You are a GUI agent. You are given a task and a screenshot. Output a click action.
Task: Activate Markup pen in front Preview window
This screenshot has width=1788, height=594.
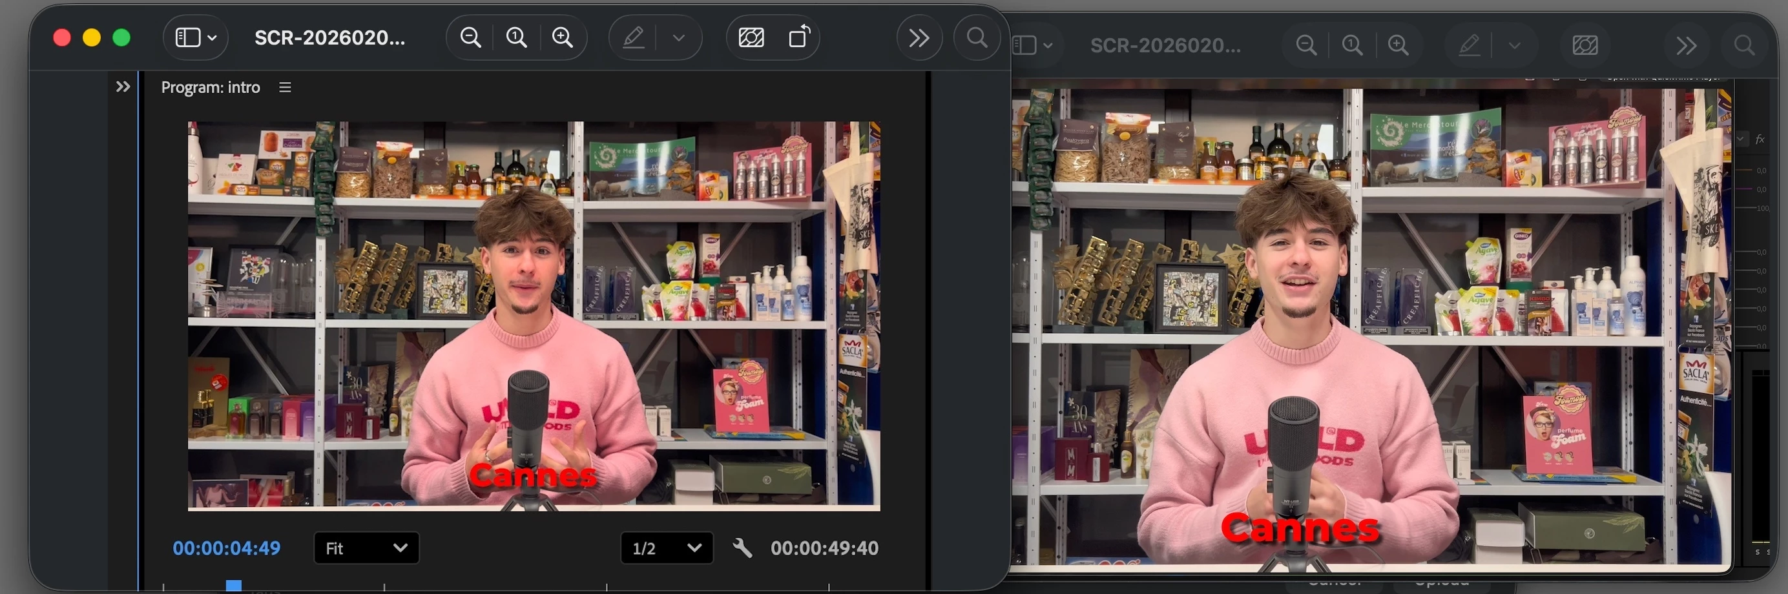(x=633, y=37)
